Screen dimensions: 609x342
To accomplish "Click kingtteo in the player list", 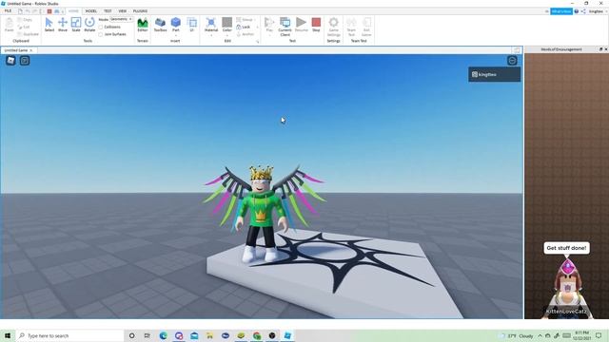I will pos(495,74).
